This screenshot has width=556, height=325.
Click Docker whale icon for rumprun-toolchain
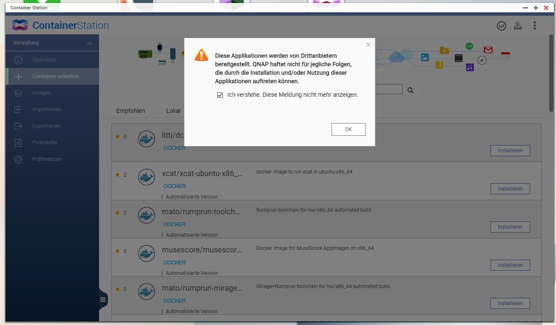point(146,215)
